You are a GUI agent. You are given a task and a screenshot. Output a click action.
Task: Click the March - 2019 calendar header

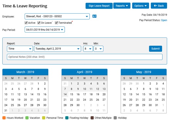point(25,72)
